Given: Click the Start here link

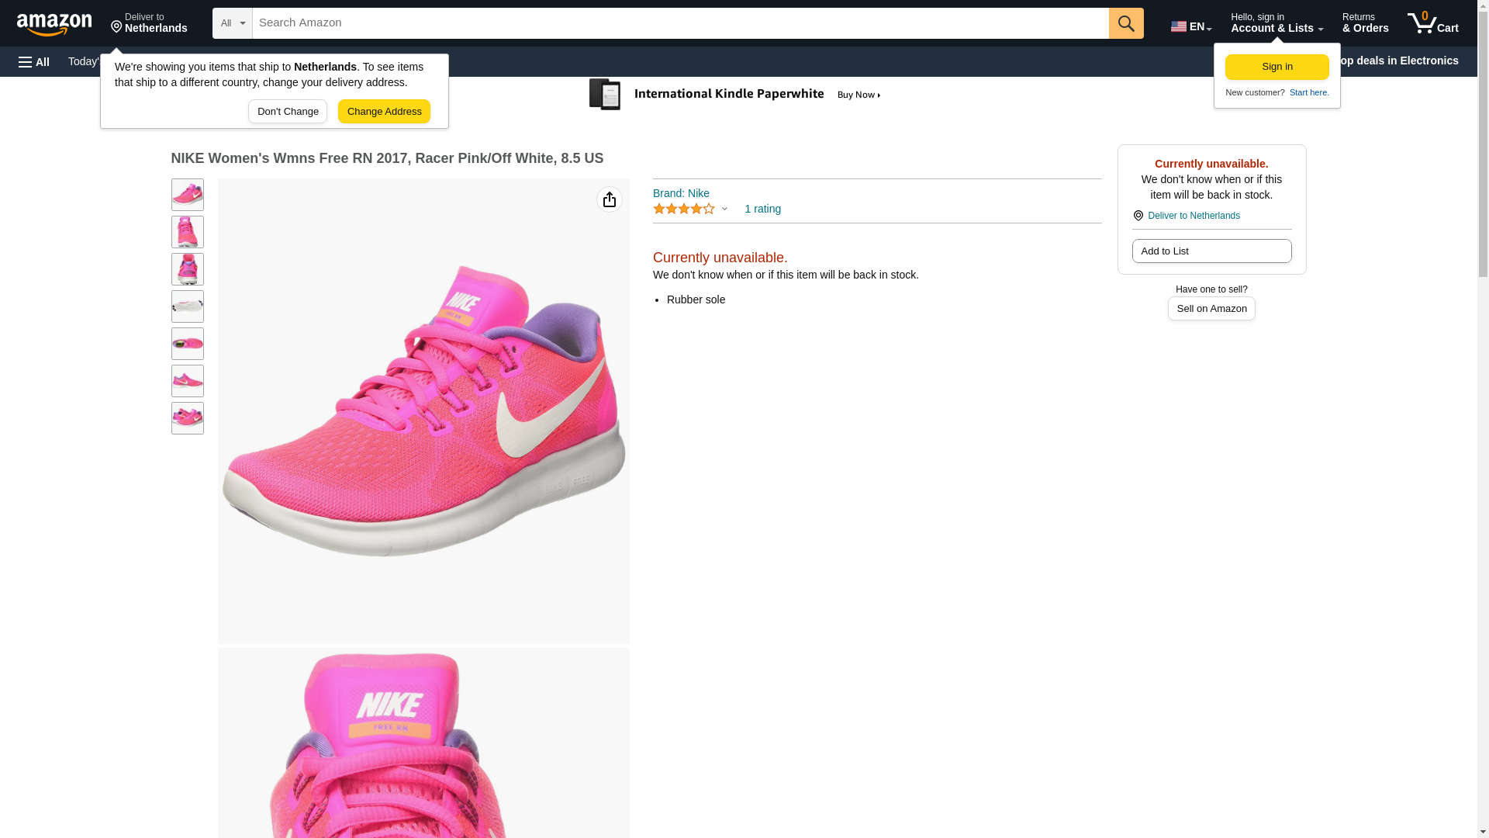Looking at the screenshot, I should (x=1308, y=92).
